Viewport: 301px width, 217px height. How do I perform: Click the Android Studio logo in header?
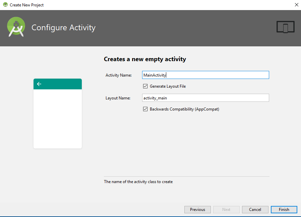pos(16,27)
